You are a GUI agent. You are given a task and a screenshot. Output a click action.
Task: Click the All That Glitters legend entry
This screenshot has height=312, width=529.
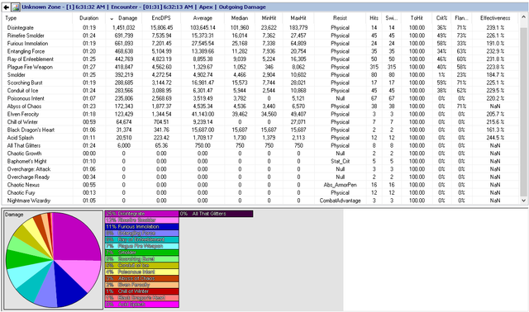click(x=216, y=214)
